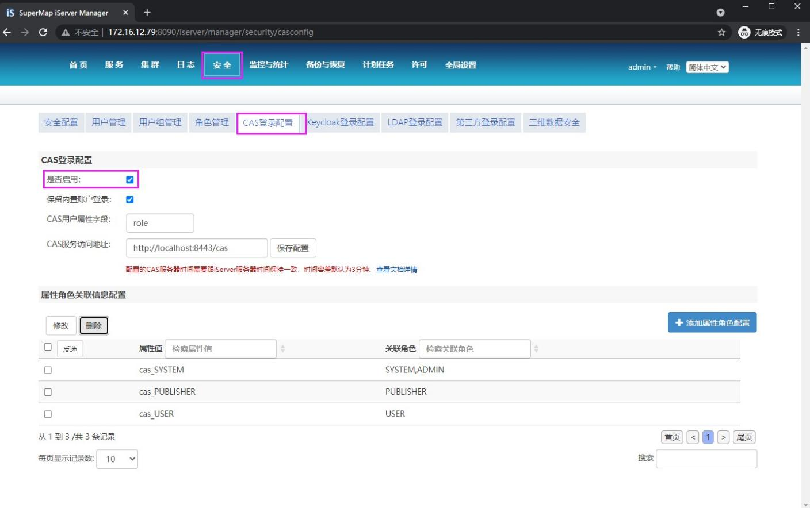Image resolution: width=810 pixels, height=508 pixels.
Task: Expand the admin user menu
Action: (642, 67)
